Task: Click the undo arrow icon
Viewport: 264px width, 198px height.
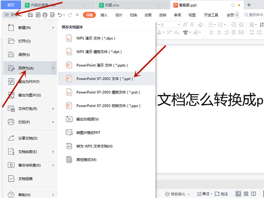Action: point(61,15)
